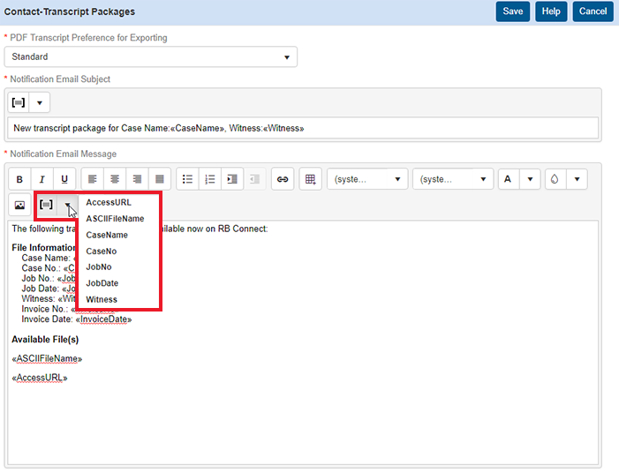This screenshot has width=619, height=473.
Task: Click the font color A icon
Action: pos(508,179)
